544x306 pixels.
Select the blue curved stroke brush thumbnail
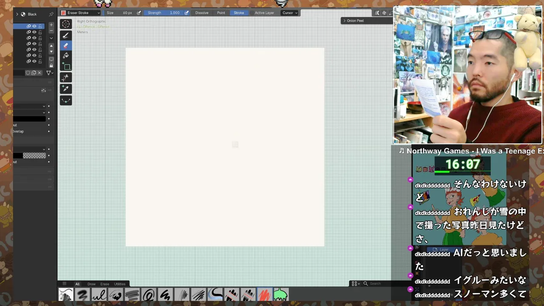point(215,295)
